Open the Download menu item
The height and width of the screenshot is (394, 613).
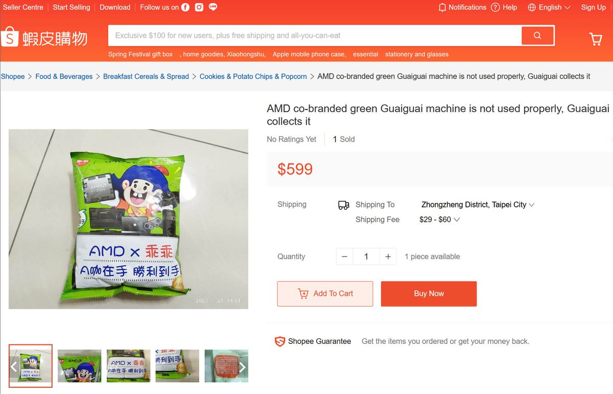point(114,7)
